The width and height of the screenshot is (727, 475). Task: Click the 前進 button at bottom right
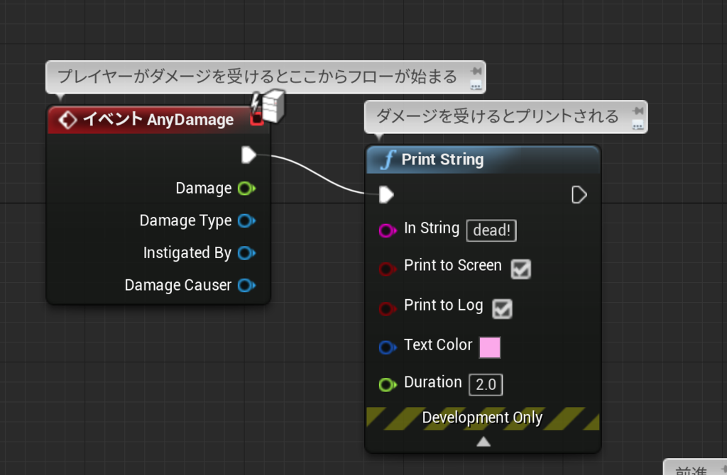pos(690,469)
